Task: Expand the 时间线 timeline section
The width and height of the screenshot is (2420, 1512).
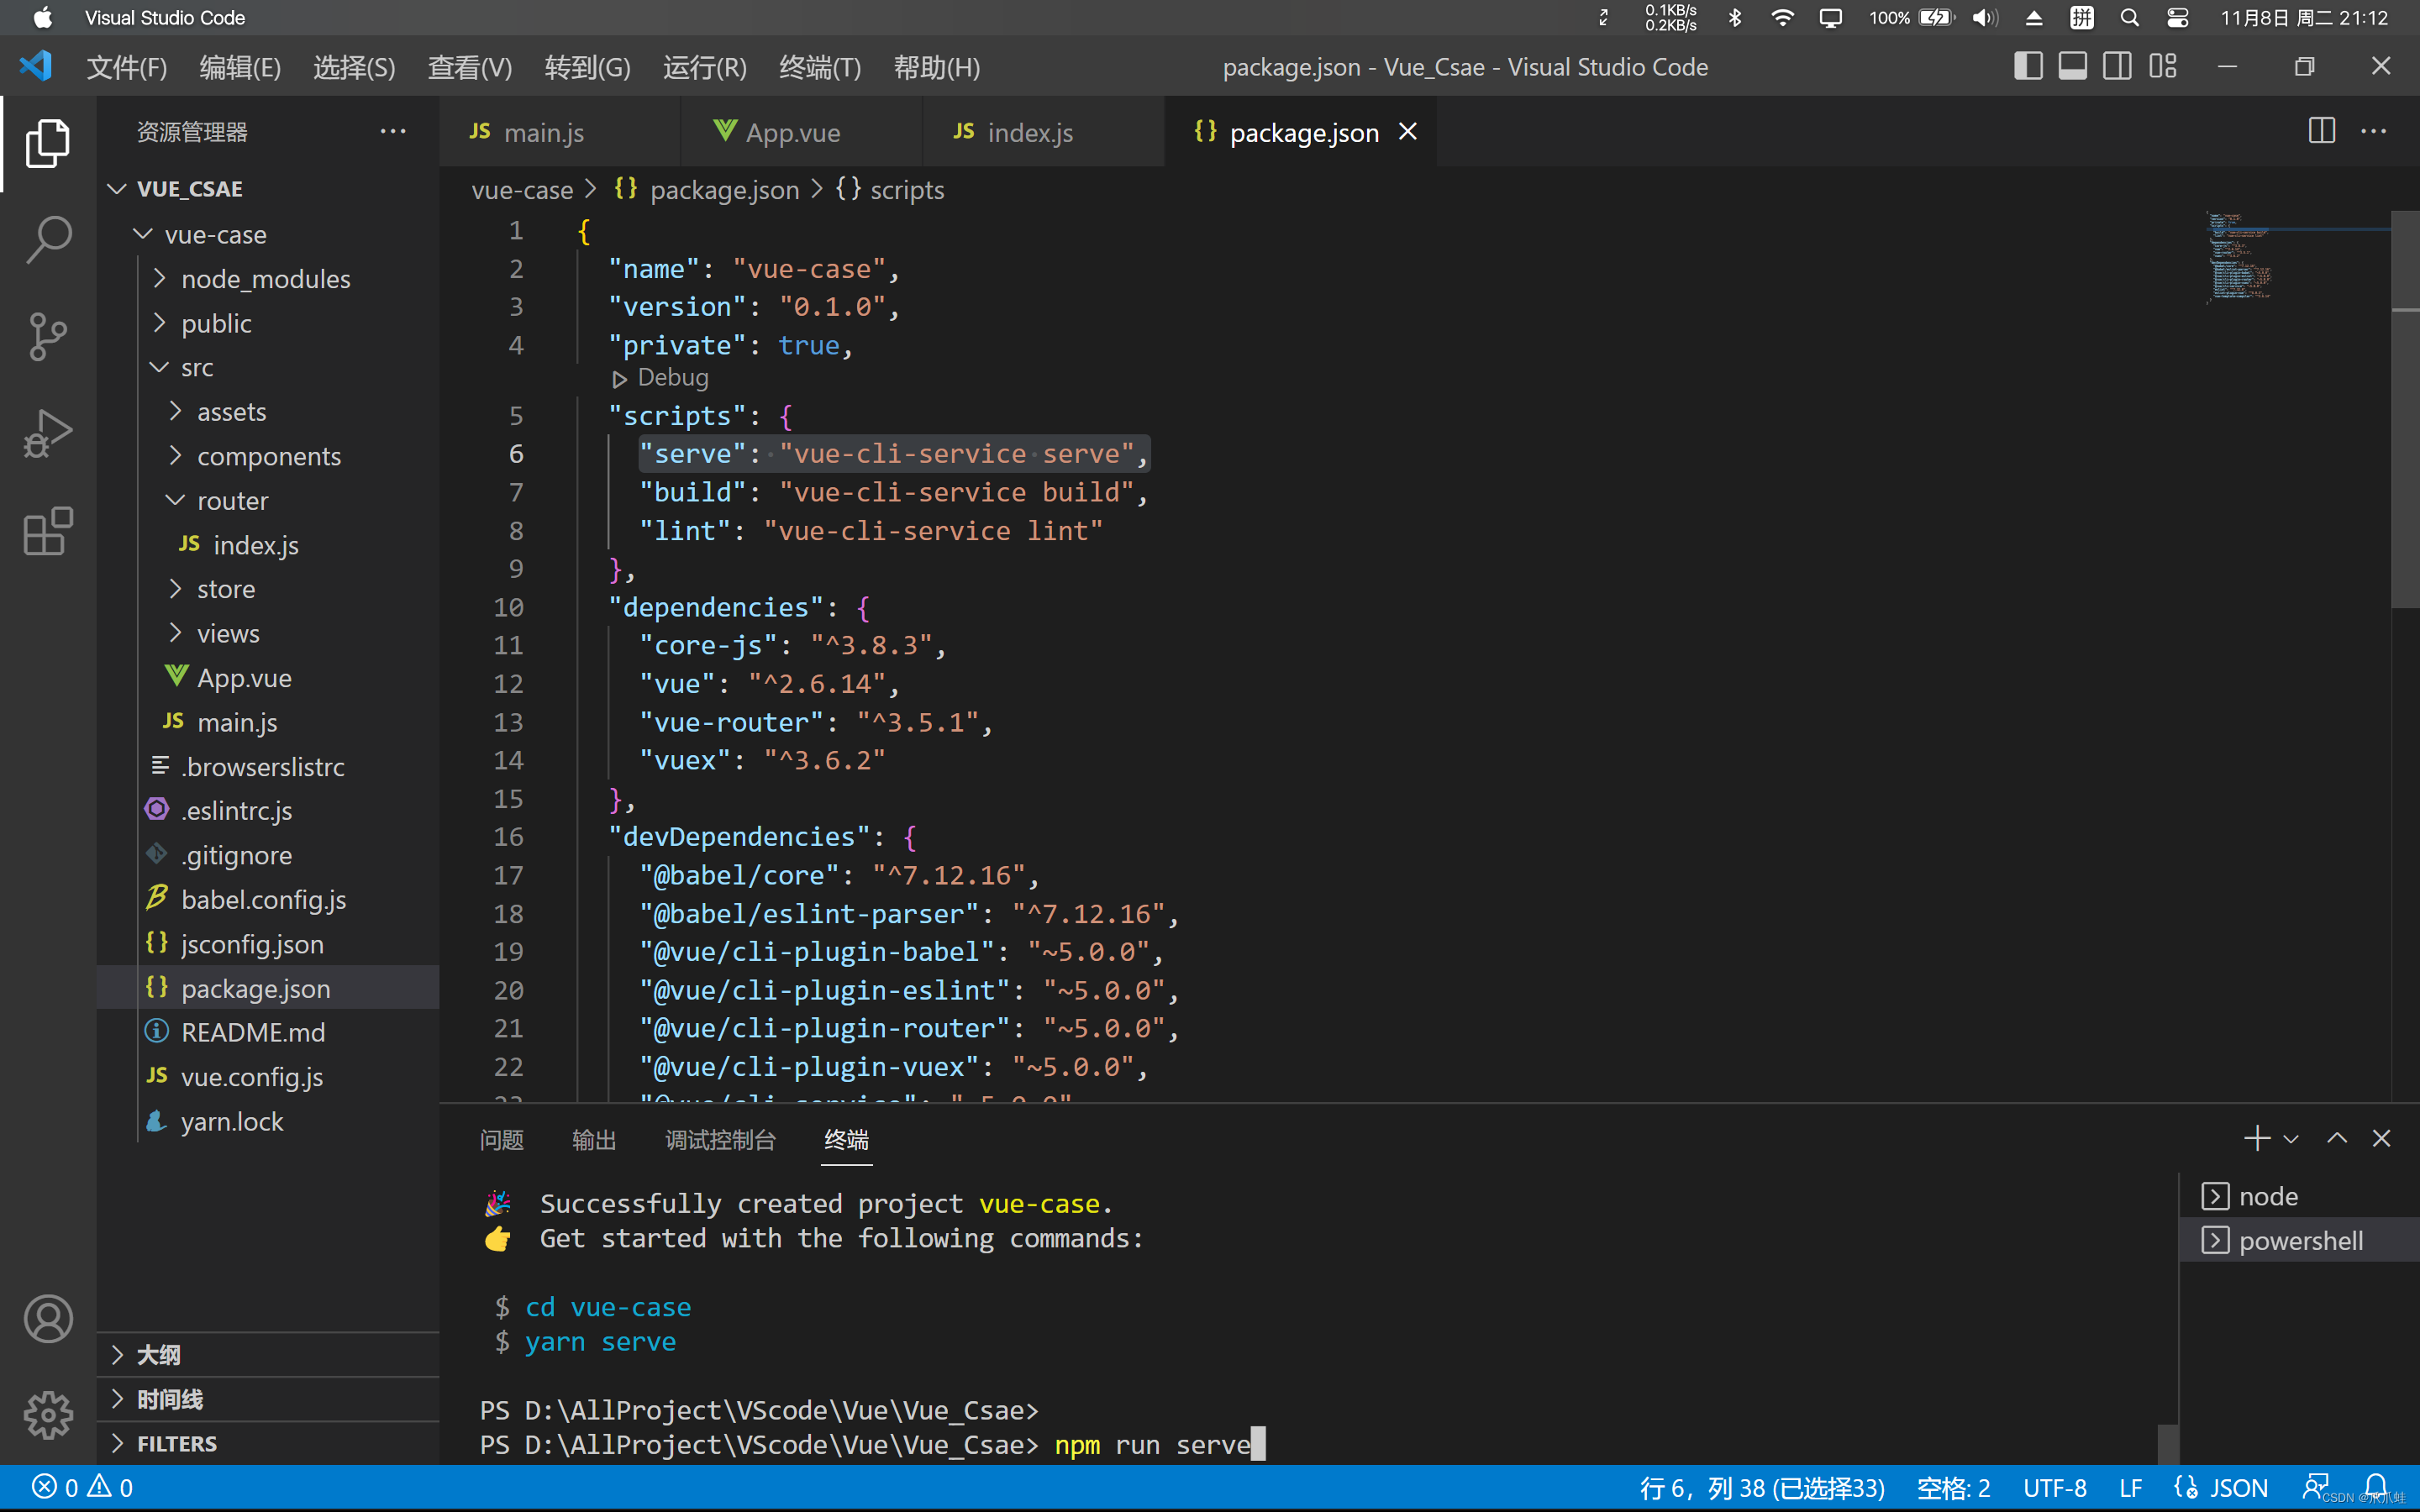Action: tap(268, 1398)
